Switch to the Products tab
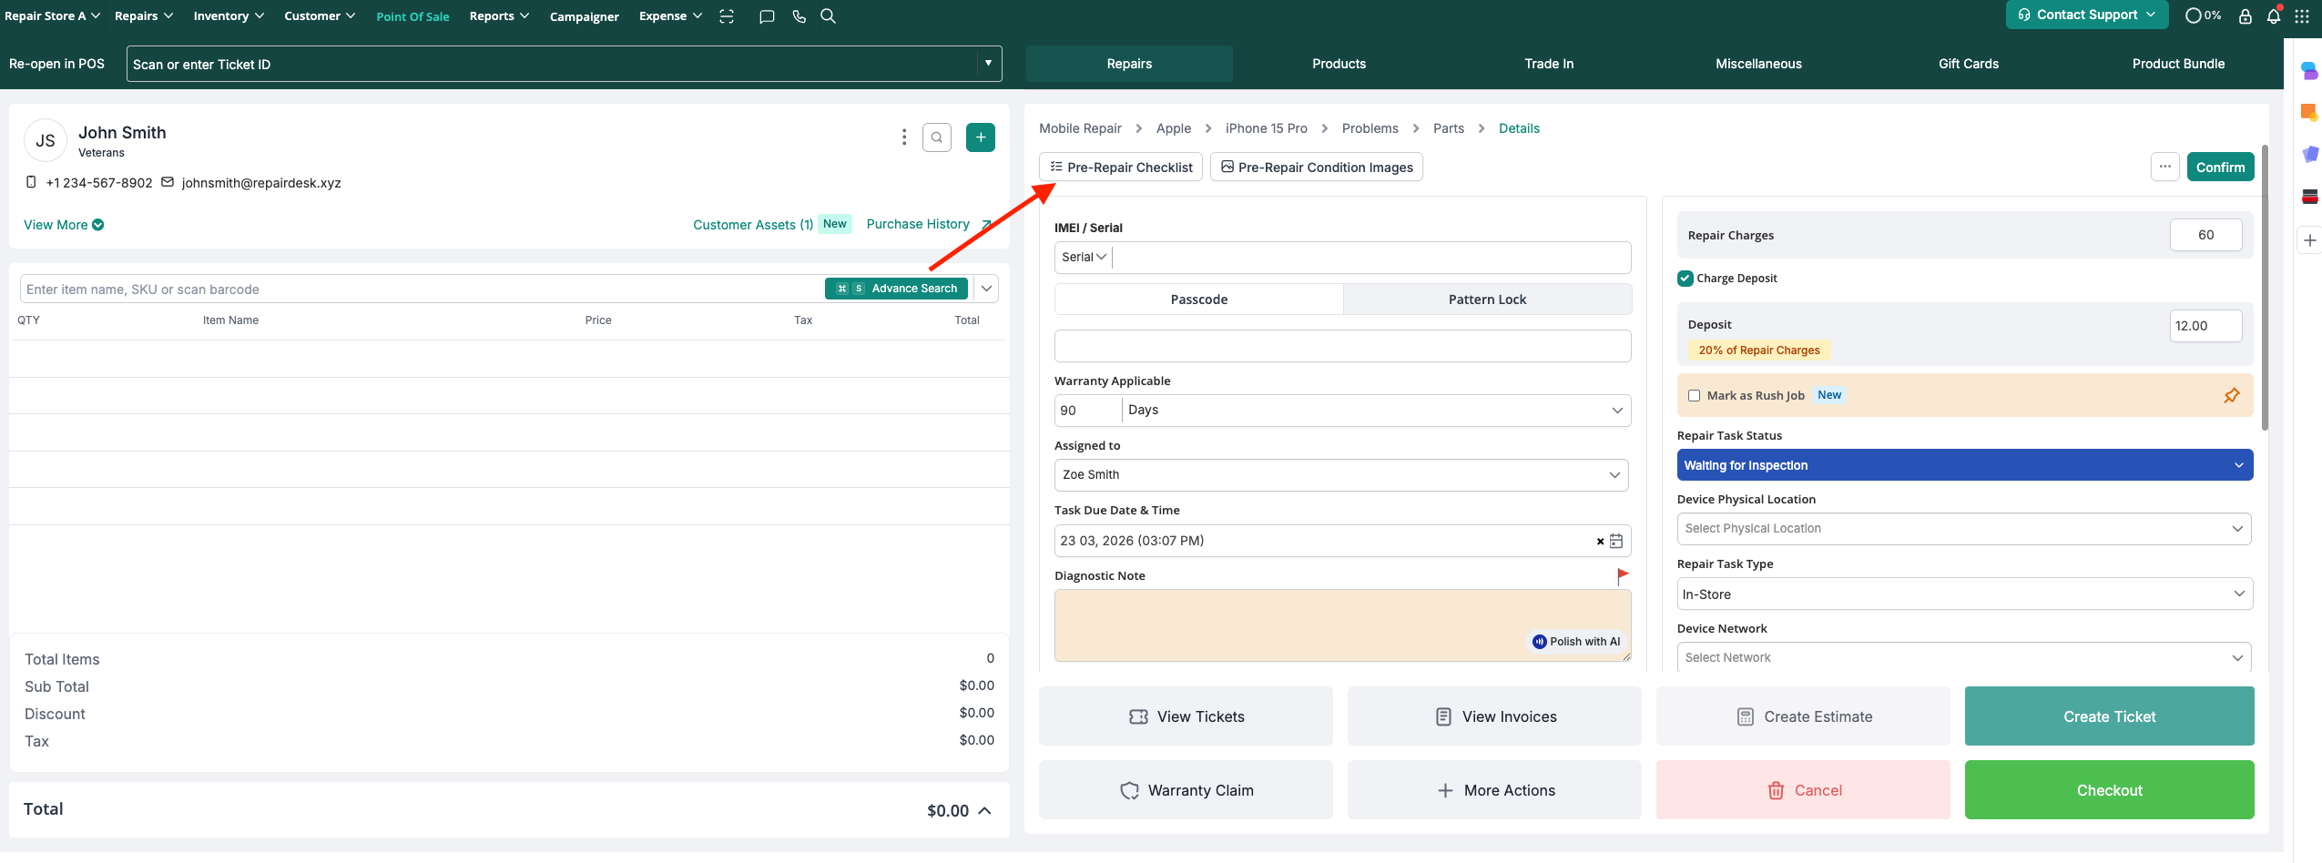This screenshot has width=2322, height=863. 1339,64
